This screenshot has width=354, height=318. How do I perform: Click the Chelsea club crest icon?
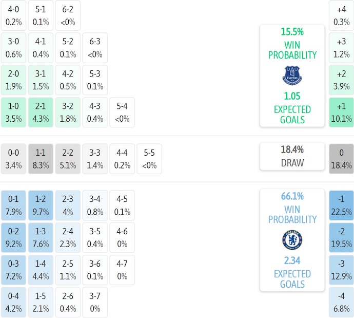tap(292, 240)
